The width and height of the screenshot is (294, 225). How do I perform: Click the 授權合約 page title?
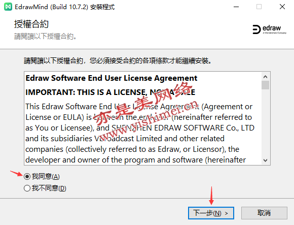coord(31,24)
